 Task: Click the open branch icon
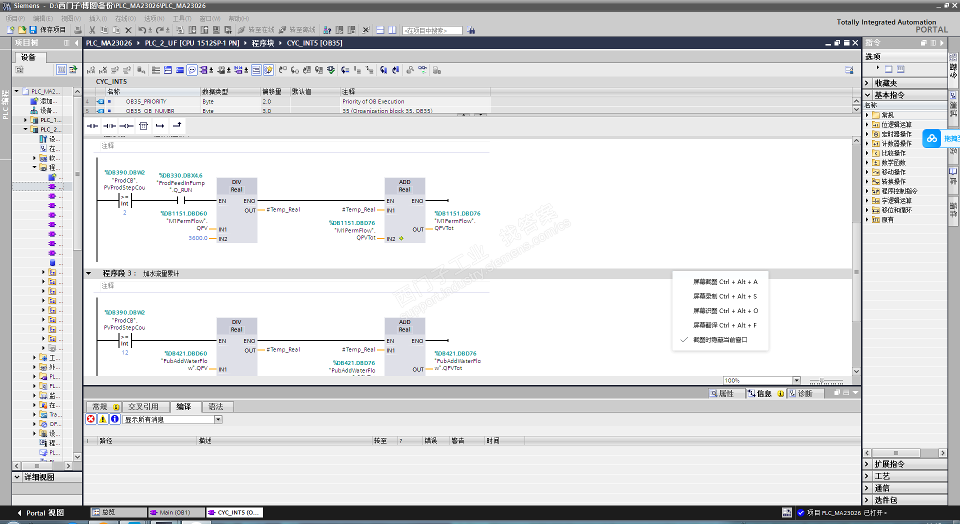(x=160, y=126)
